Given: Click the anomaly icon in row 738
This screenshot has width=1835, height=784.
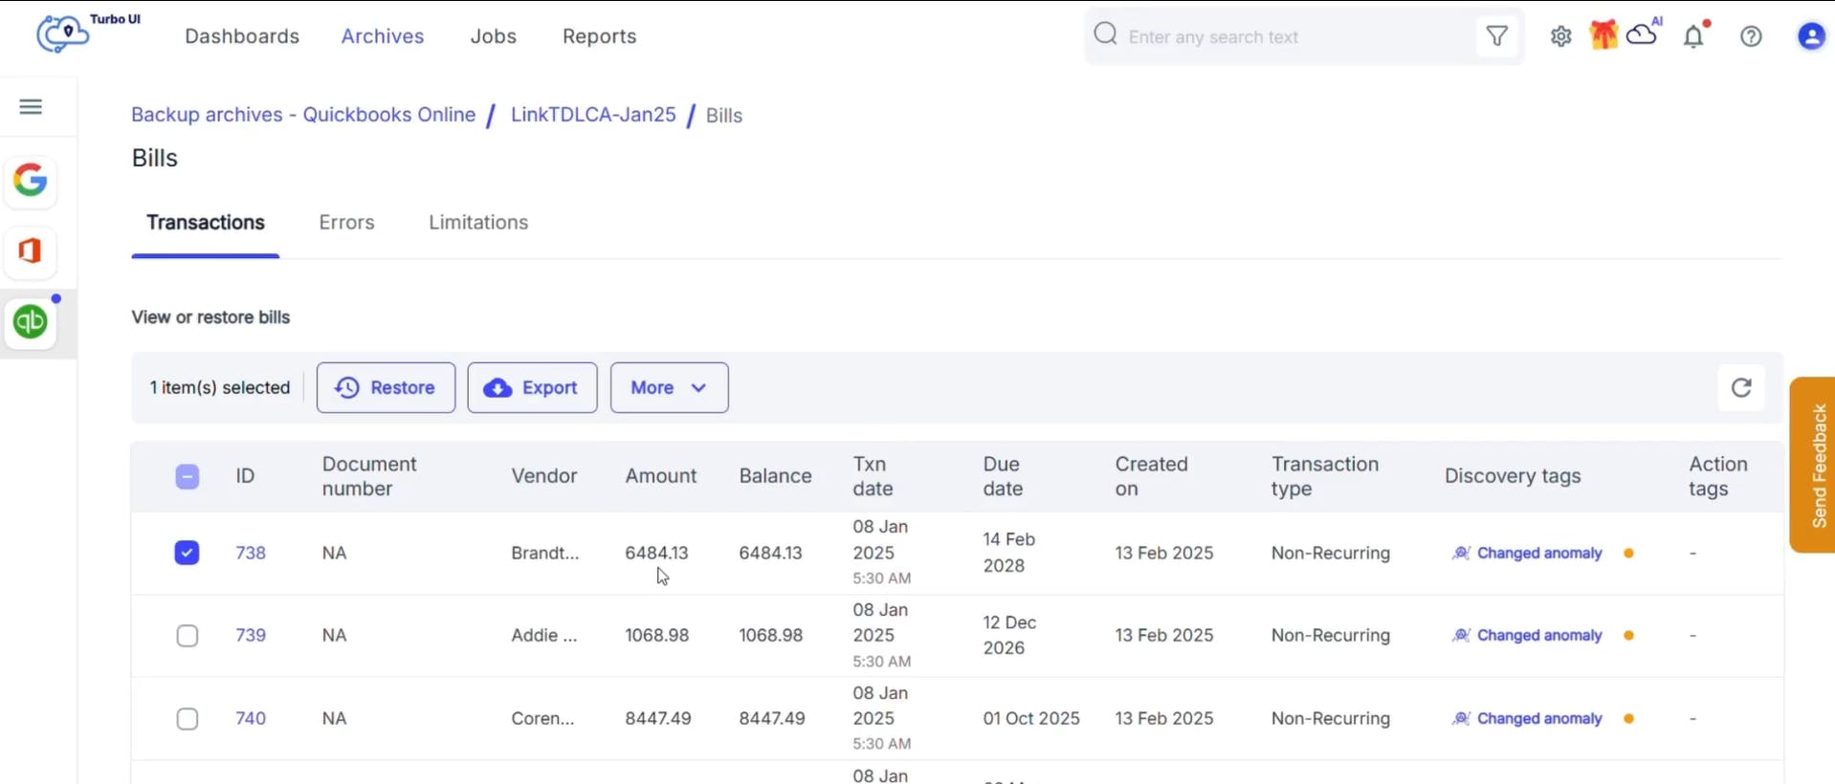Looking at the screenshot, I should click(x=1461, y=553).
